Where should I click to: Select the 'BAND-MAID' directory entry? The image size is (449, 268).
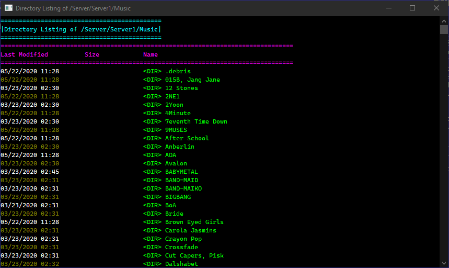pos(181,180)
